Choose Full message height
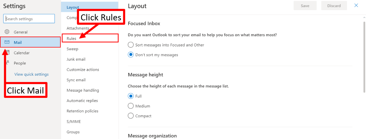The height and width of the screenshot is (139, 366). coord(131,96)
